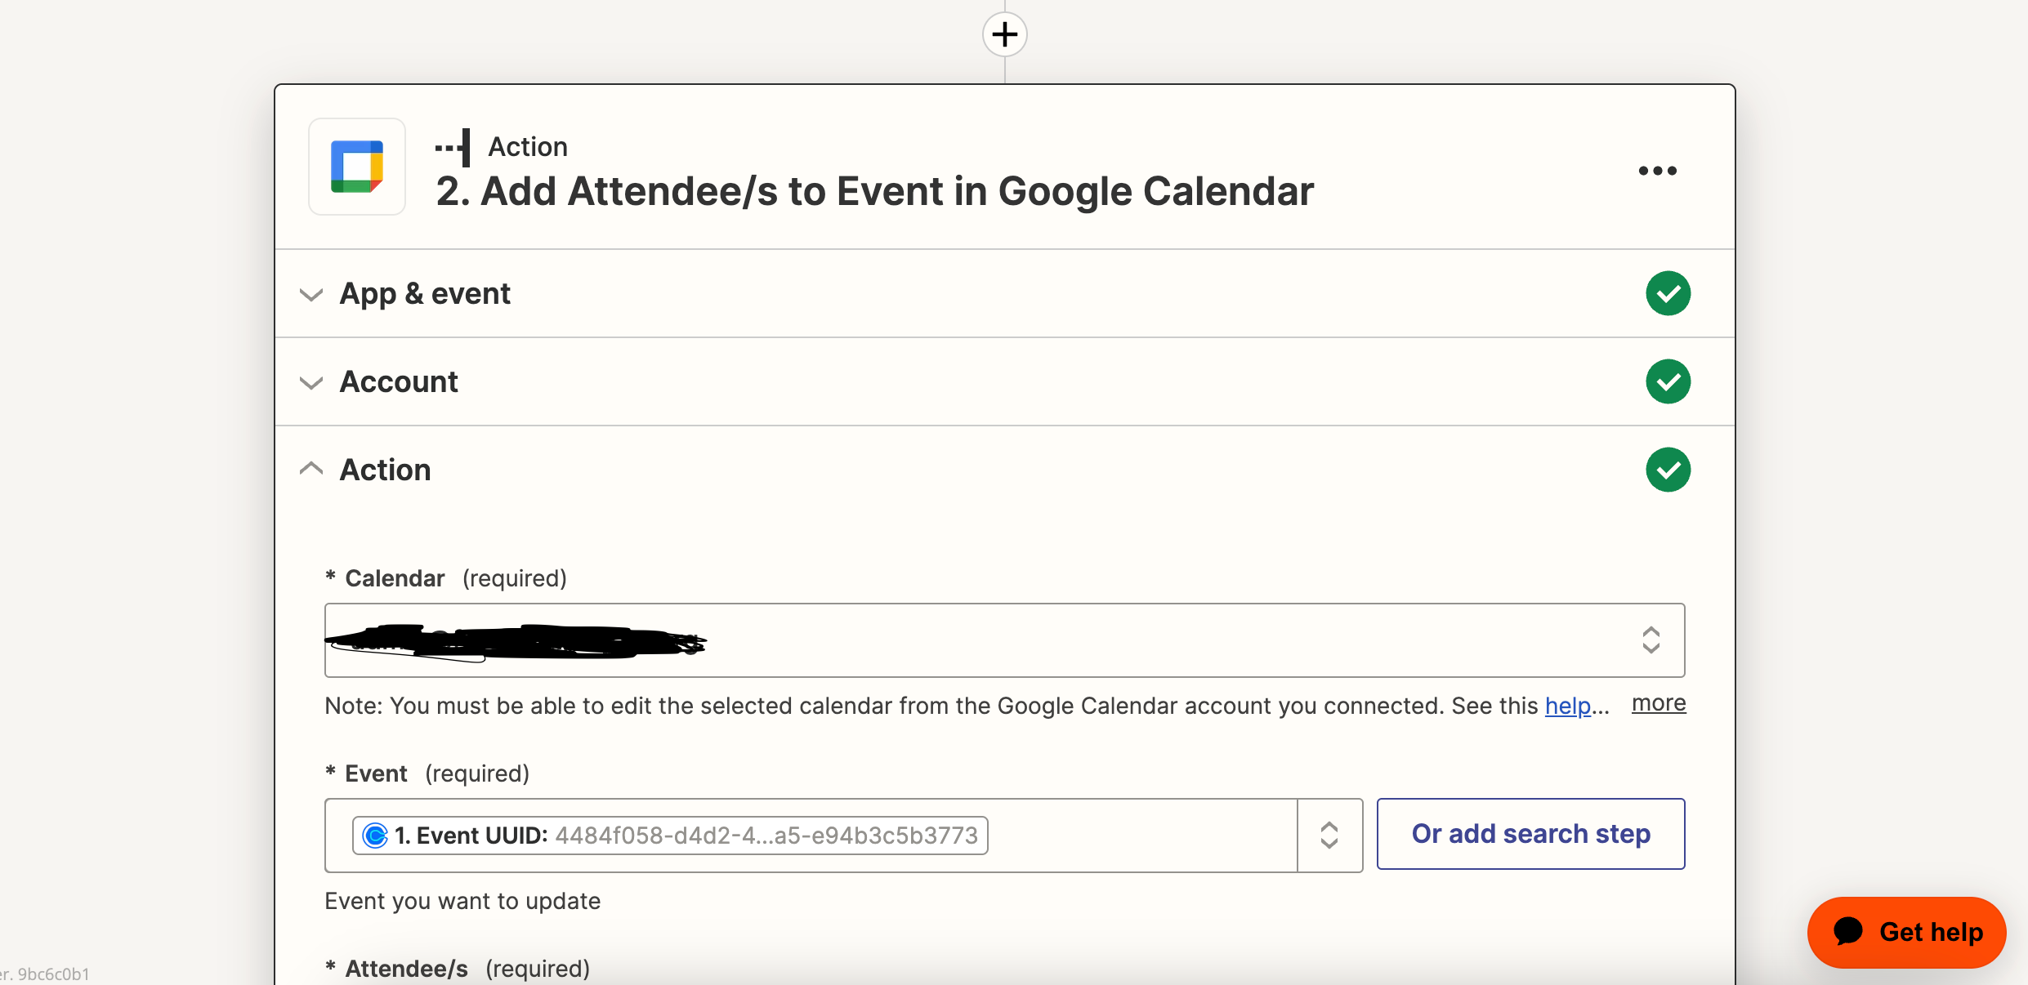Screen dimensions: 2028x985
Task: Select the Event UUID mapped pill
Action: pyautogui.click(x=670, y=836)
